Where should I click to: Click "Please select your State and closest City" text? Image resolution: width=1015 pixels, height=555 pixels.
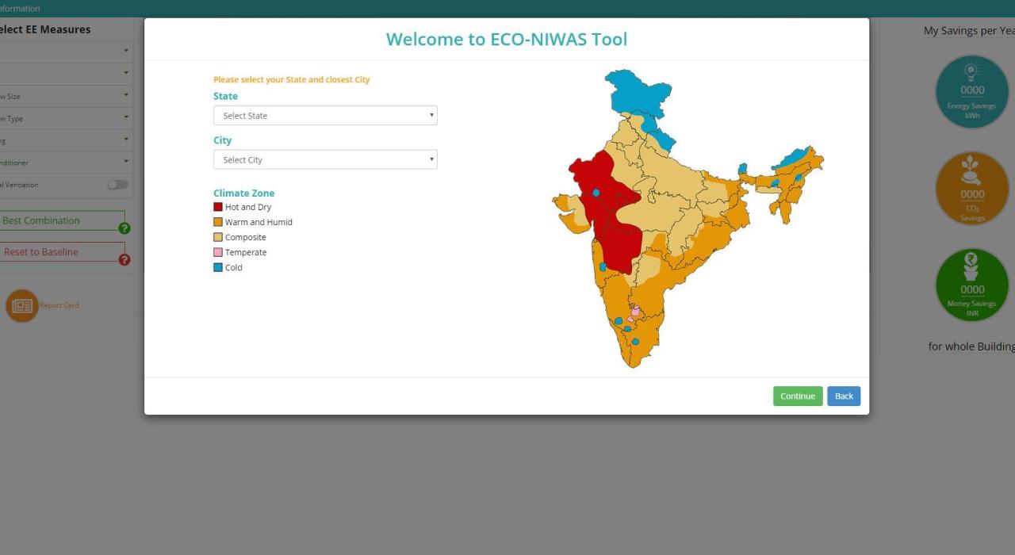(292, 79)
